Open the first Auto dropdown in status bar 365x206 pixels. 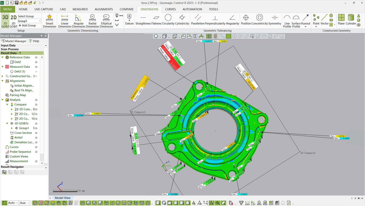tap(17, 203)
